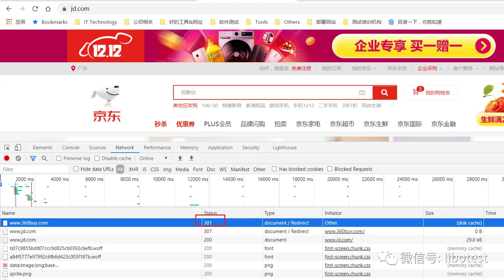504x280 pixels.
Task: Activate the inspect element tool
Action: pyautogui.click(x=6, y=147)
